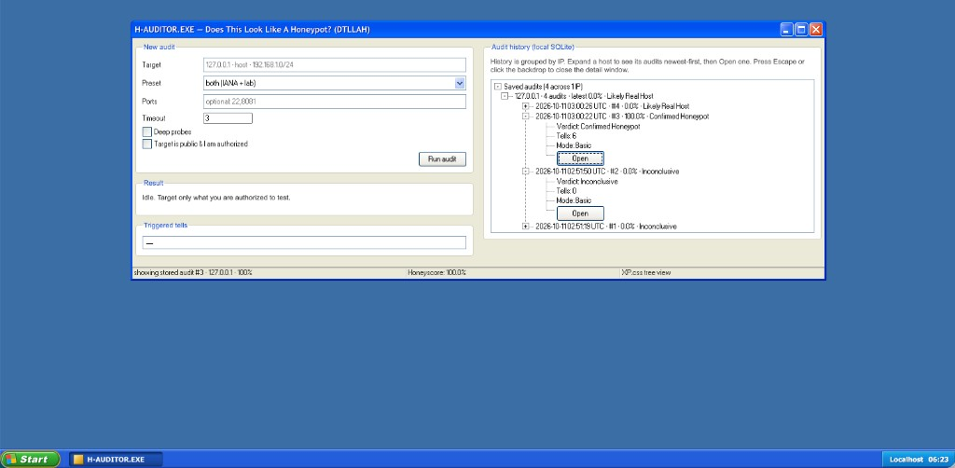Screen dimensions: 955x468
Task: Click the 'Audit history (local SQLite)' group title
Action: coord(533,47)
